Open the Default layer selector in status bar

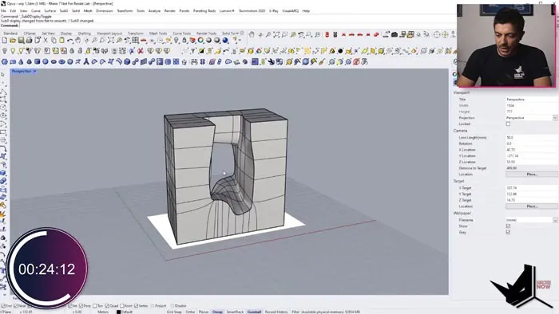click(x=126, y=312)
